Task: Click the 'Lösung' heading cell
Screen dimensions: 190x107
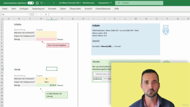Action: pos(17,69)
